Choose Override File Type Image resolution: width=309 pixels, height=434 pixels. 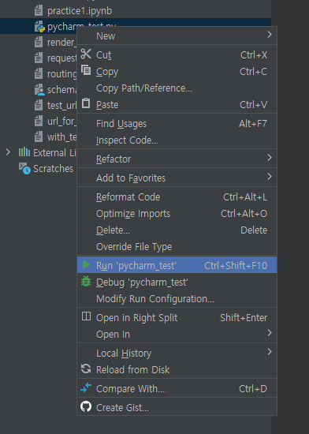pos(177,246)
